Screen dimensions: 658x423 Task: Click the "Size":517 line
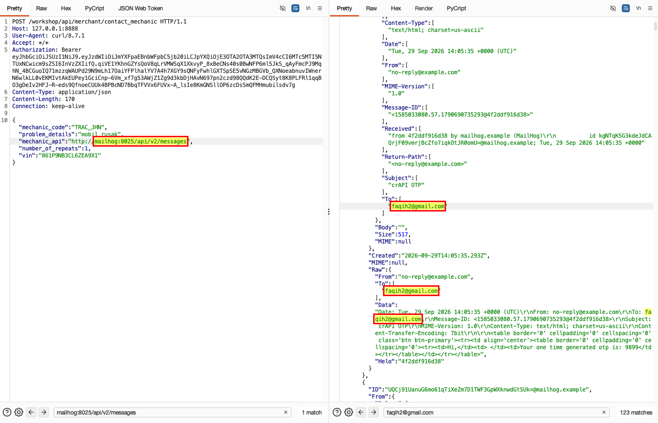coord(393,235)
